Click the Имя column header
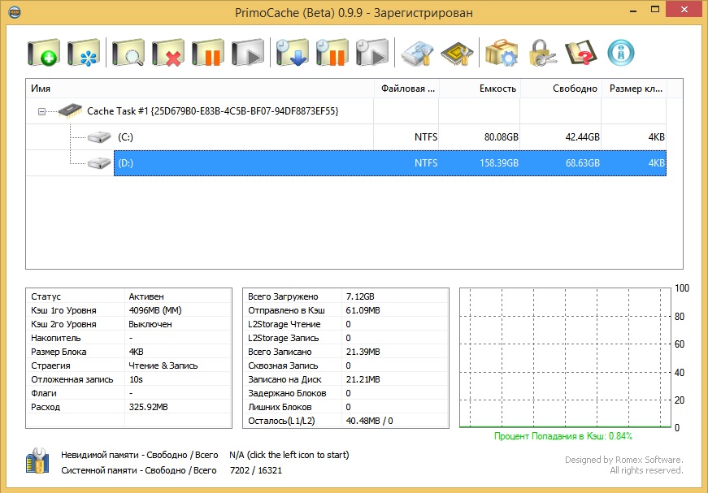The height and width of the screenshot is (493, 708). (200, 89)
